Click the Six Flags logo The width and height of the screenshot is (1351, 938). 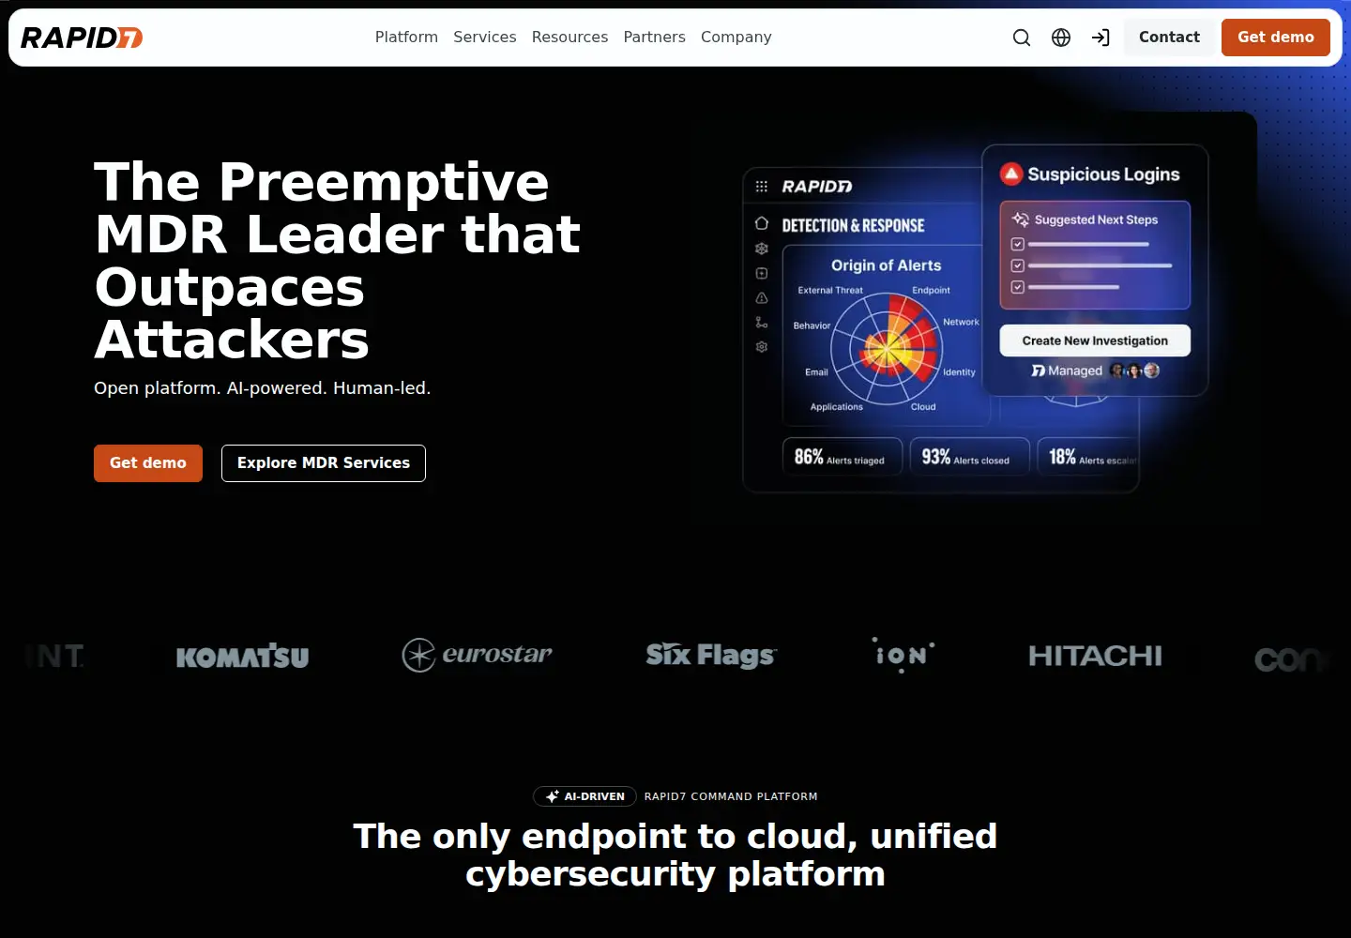tap(710, 655)
